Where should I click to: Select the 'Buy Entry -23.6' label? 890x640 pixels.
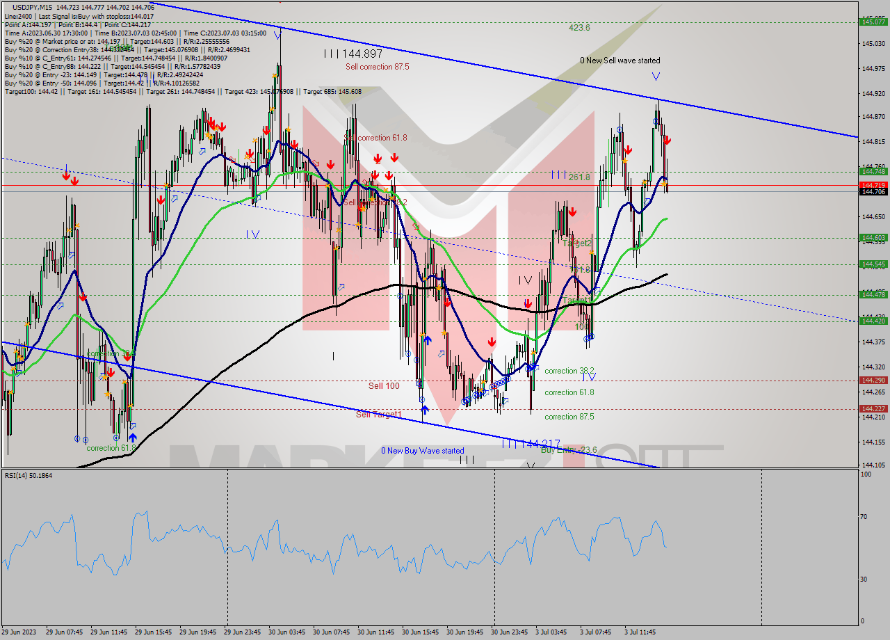(569, 450)
